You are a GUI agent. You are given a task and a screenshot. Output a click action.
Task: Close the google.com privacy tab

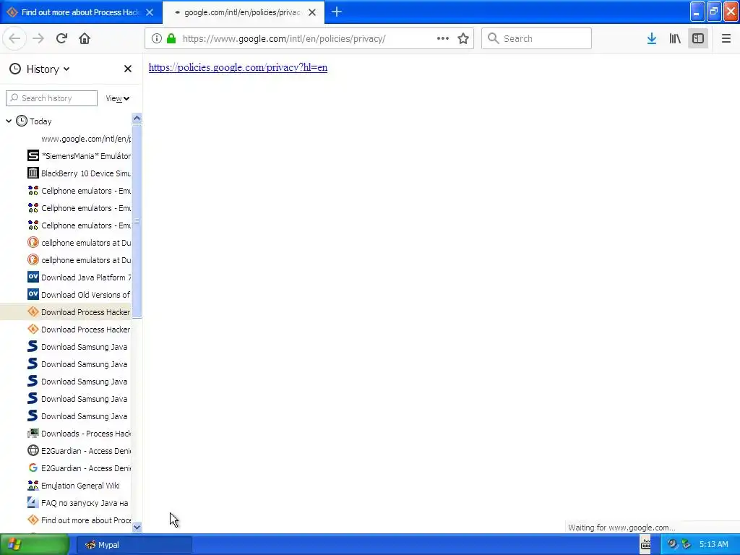click(312, 12)
